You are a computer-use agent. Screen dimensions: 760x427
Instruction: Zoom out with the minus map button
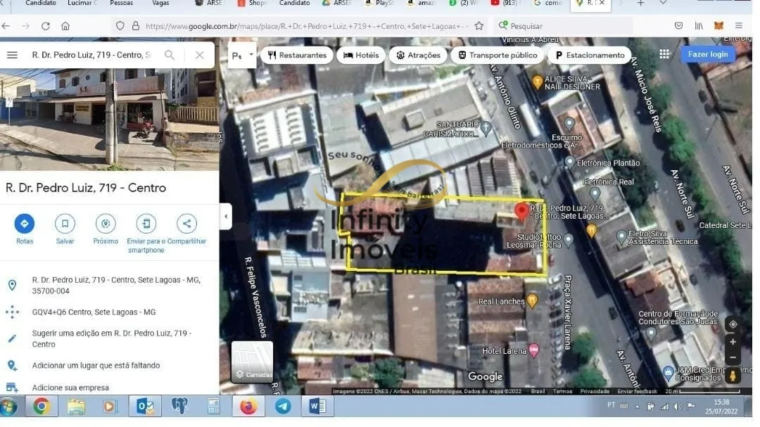[x=733, y=357]
